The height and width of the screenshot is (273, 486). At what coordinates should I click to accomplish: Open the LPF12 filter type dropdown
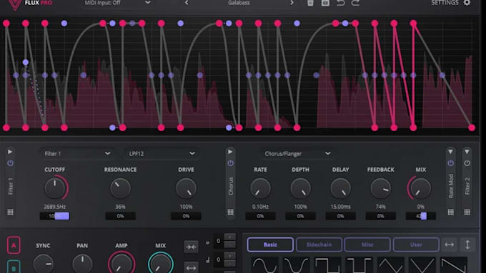(x=162, y=153)
